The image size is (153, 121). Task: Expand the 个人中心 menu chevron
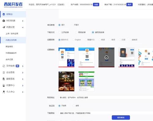click(x=23, y=92)
